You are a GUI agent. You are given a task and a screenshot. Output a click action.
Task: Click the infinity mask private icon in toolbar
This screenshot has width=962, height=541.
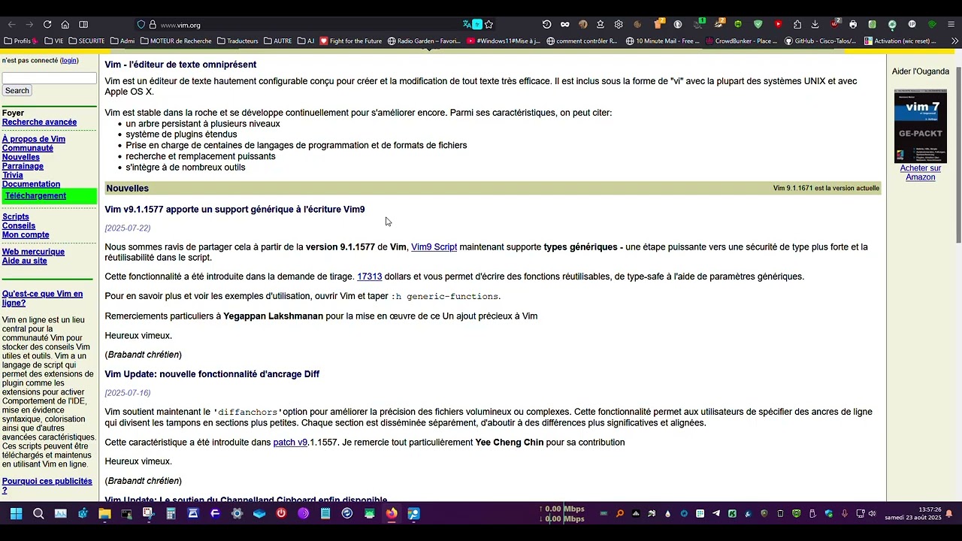pos(564,25)
